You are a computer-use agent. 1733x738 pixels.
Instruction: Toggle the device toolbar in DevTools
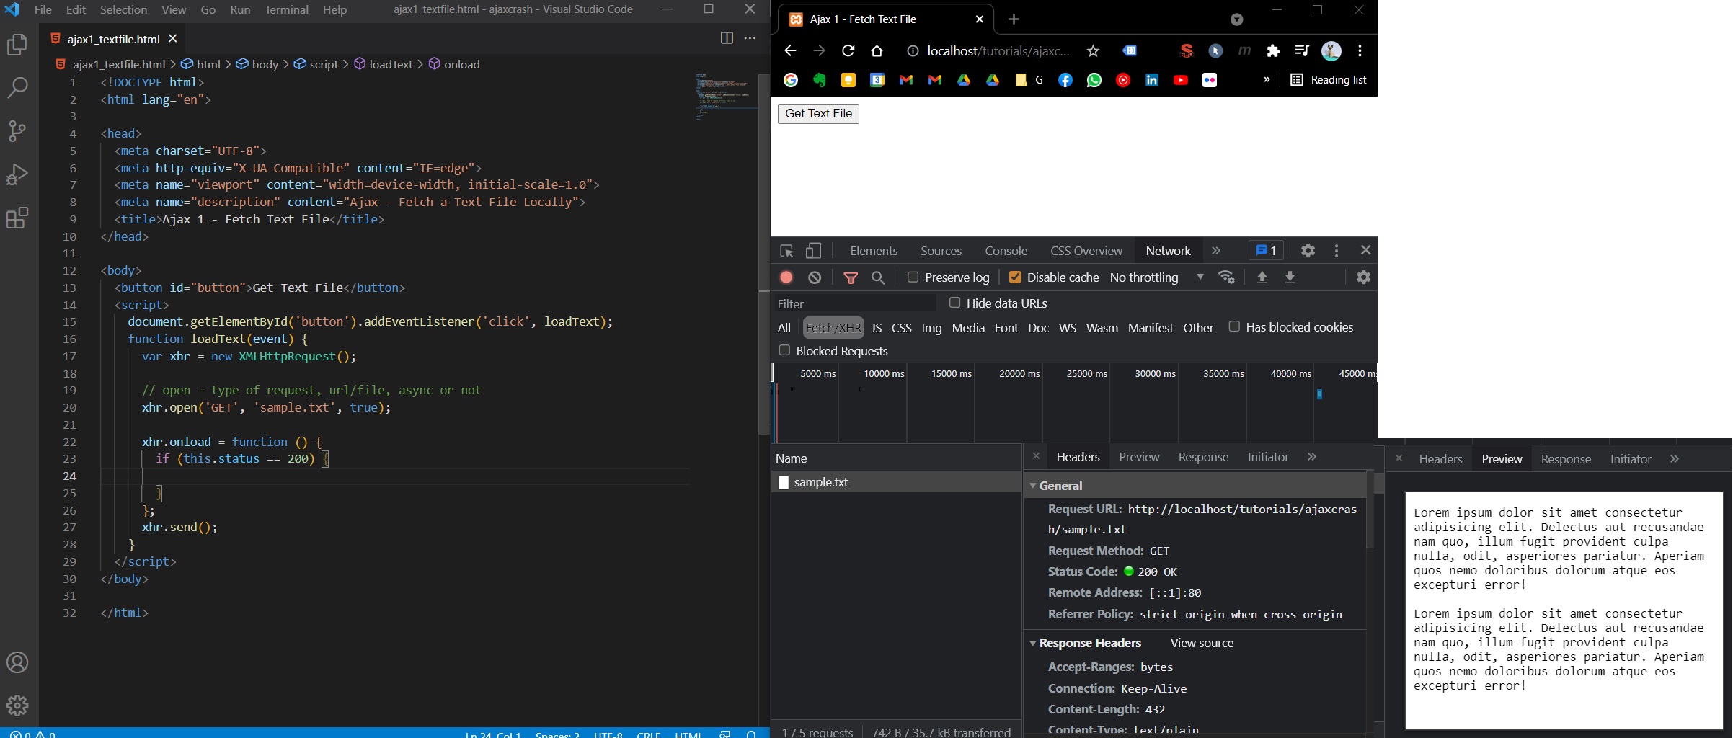click(813, 251)
